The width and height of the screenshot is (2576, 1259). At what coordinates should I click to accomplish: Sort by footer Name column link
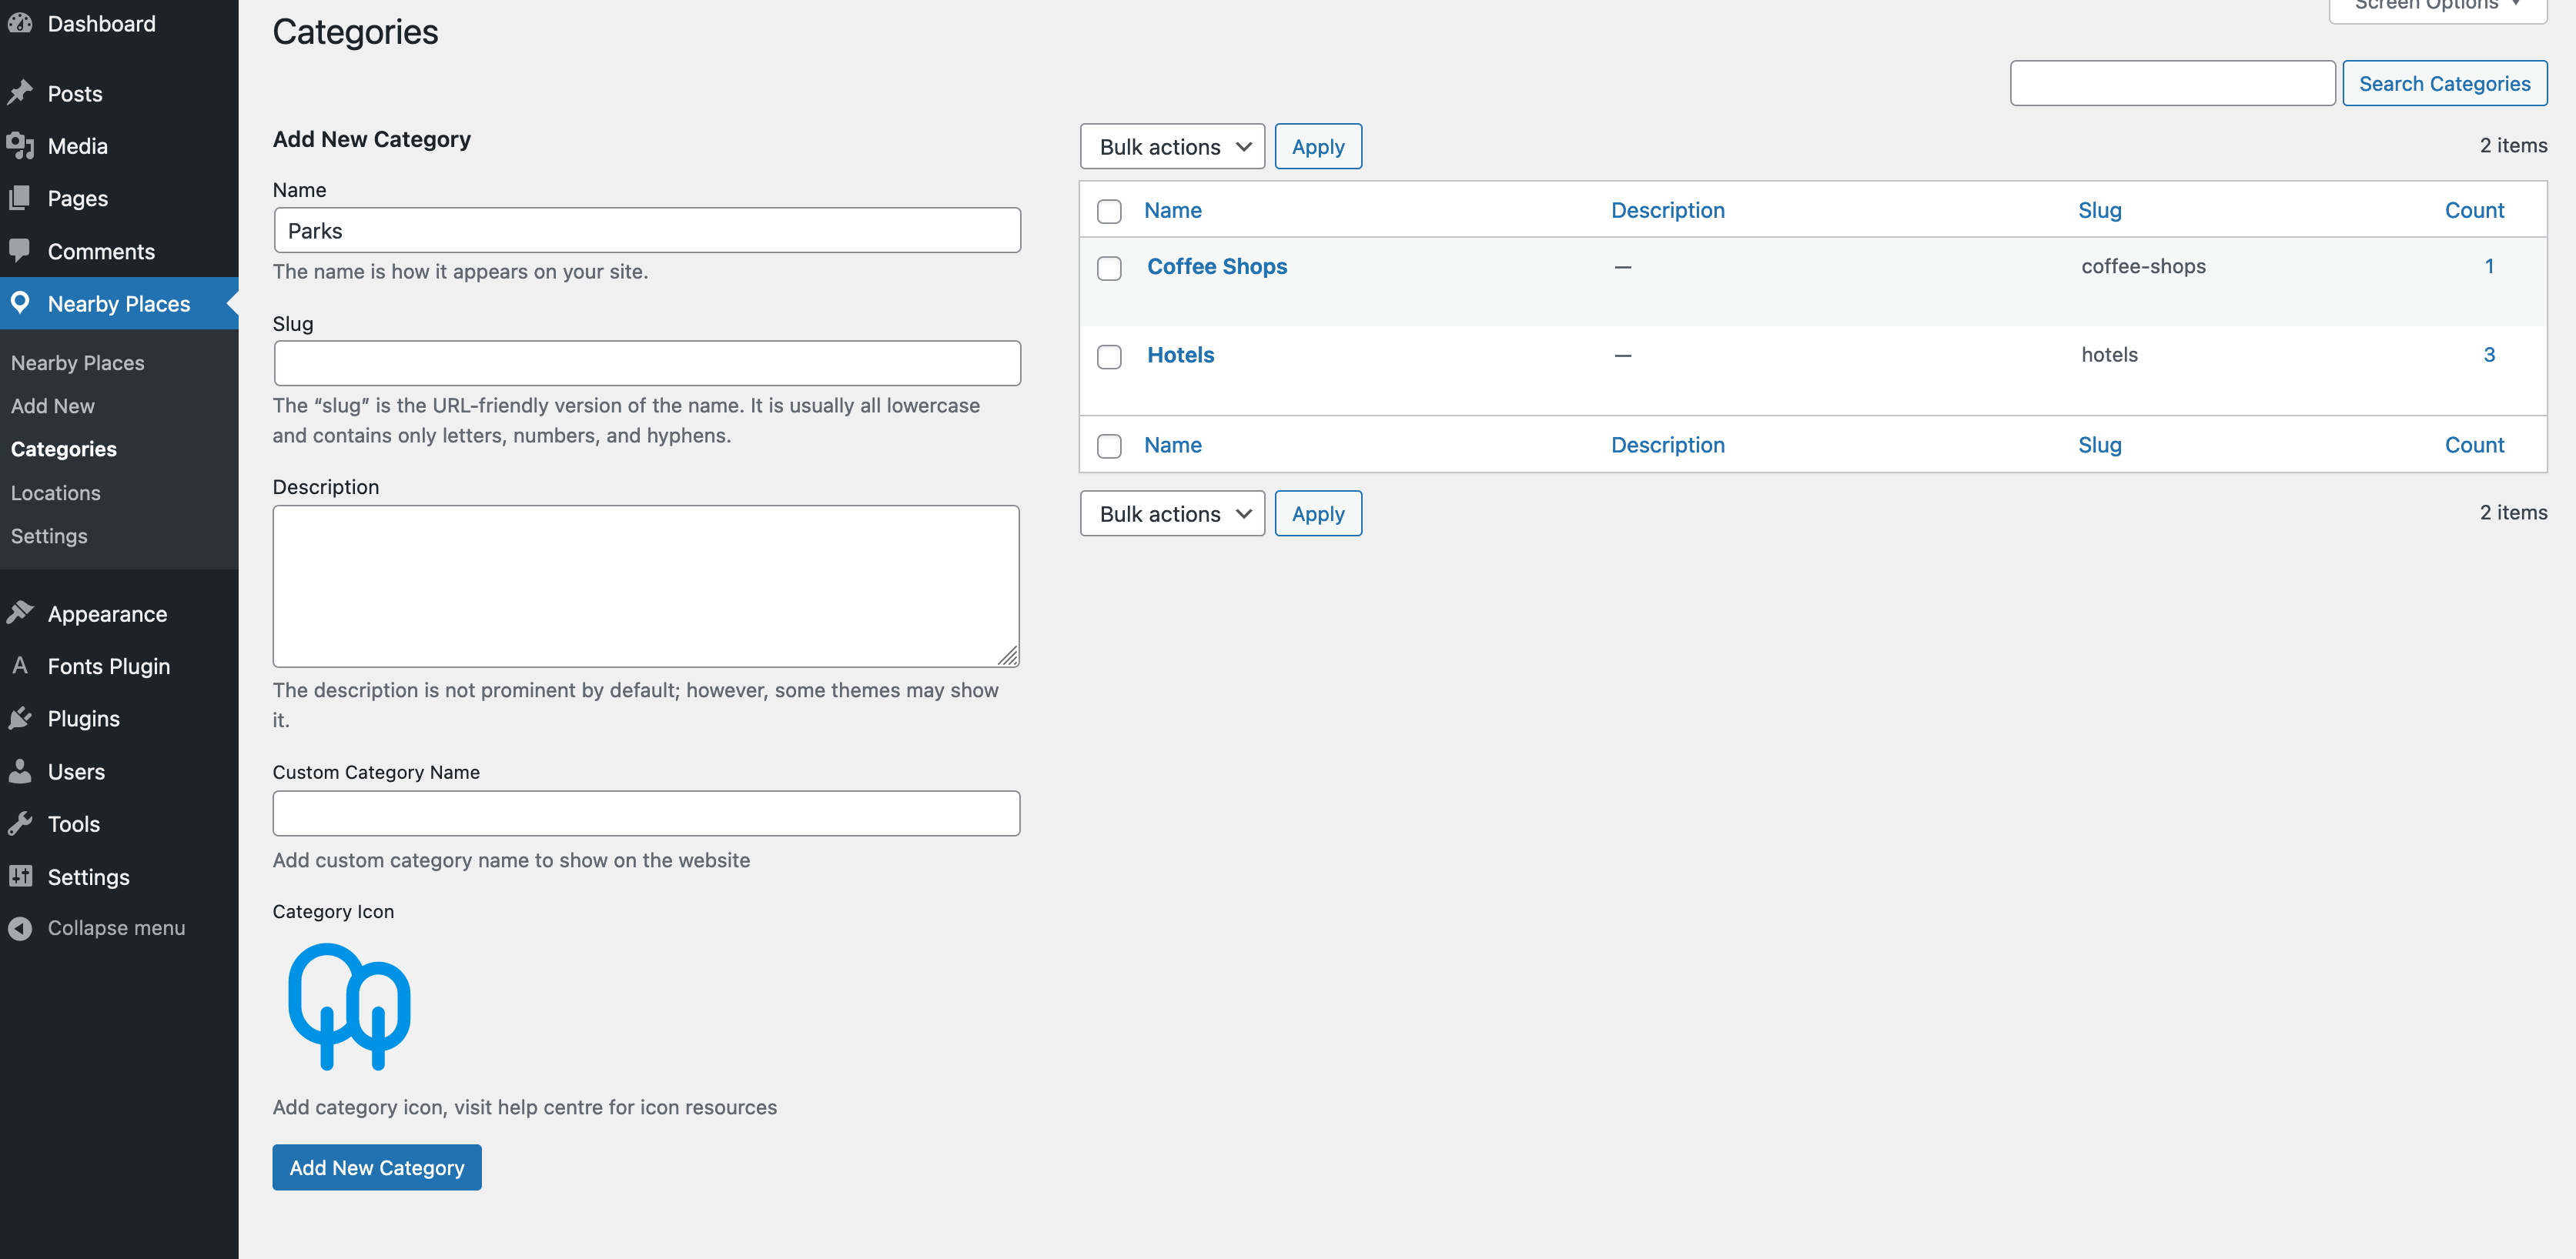click(x=1172, y=445)
